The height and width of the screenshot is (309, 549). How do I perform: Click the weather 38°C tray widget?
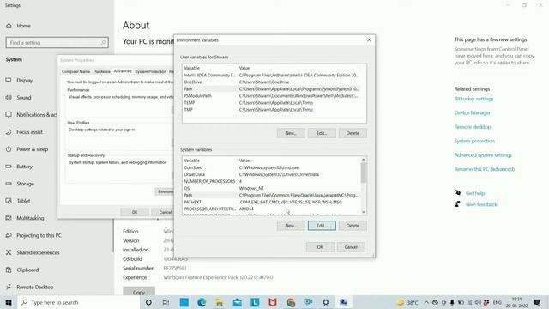coord(408,302)
